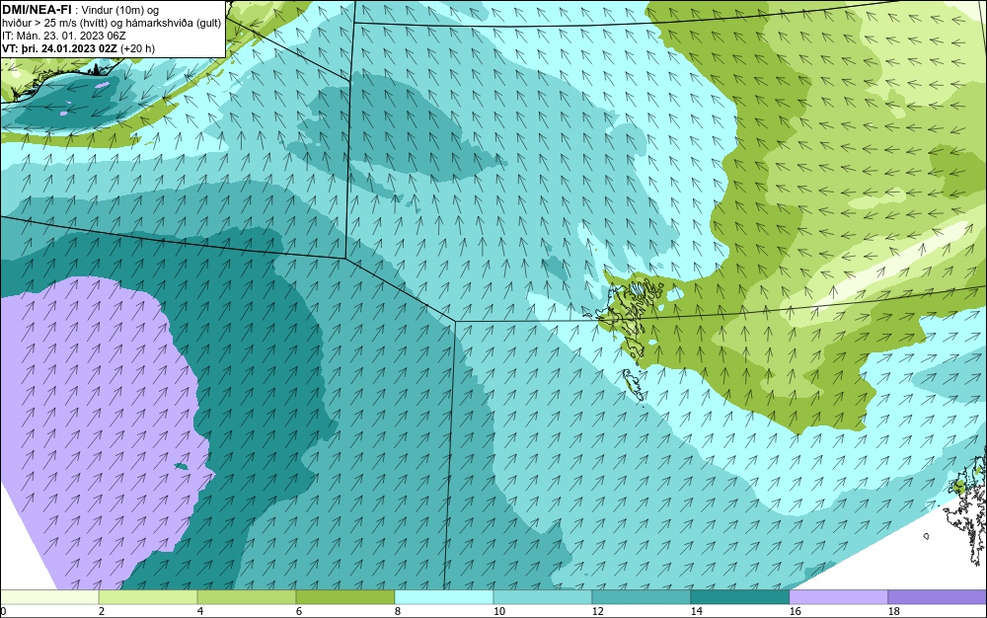This screenshot has width=987, height=618.
Task: Click the legend scale label '14'
Action: (696, 611)
